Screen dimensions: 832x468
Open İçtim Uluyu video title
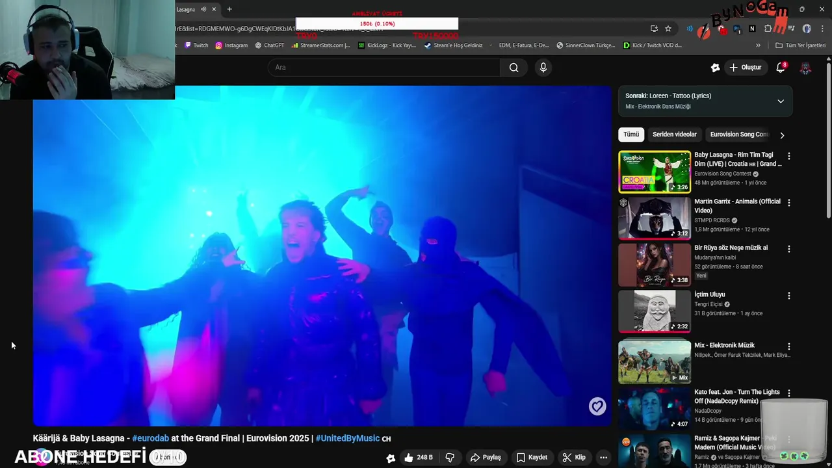709,294
